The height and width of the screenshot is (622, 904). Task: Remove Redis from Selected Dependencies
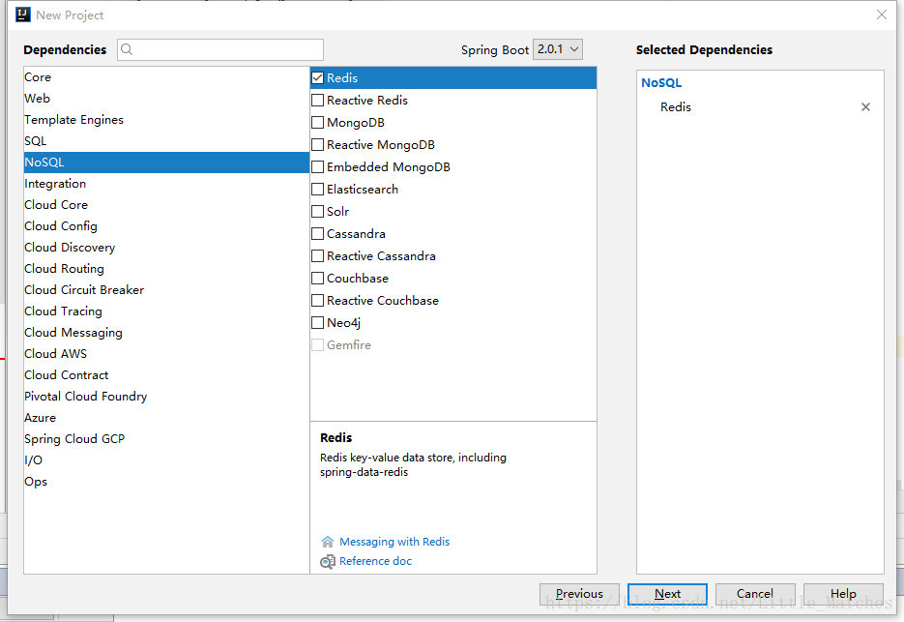[x=865, y=106]
